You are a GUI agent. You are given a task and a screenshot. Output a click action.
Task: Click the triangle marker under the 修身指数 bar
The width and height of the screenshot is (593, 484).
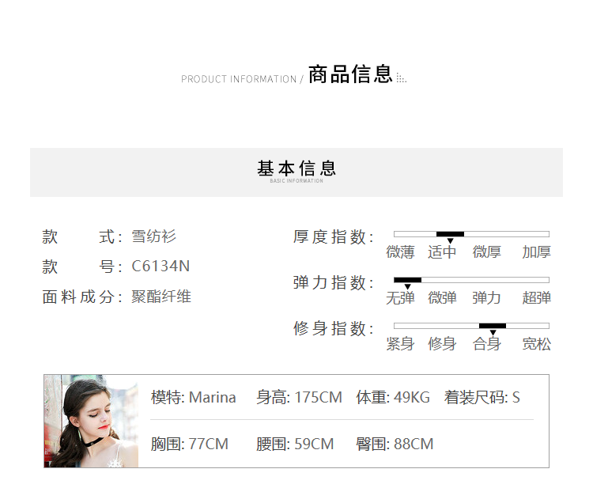(493, 333)
